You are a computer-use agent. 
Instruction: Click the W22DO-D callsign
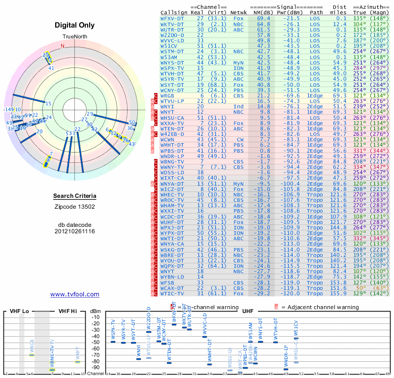click(x=172, y=35)
